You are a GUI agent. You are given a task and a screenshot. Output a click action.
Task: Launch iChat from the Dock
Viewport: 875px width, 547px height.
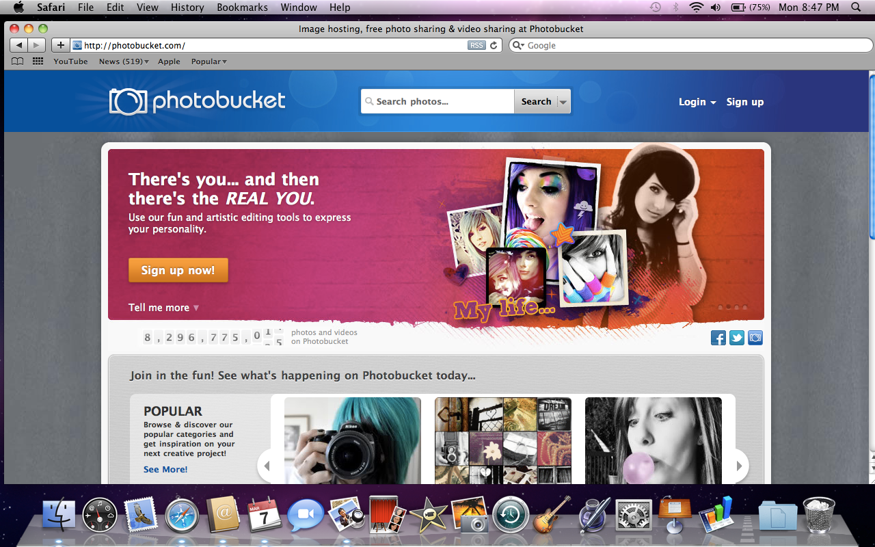pos(305,516)
